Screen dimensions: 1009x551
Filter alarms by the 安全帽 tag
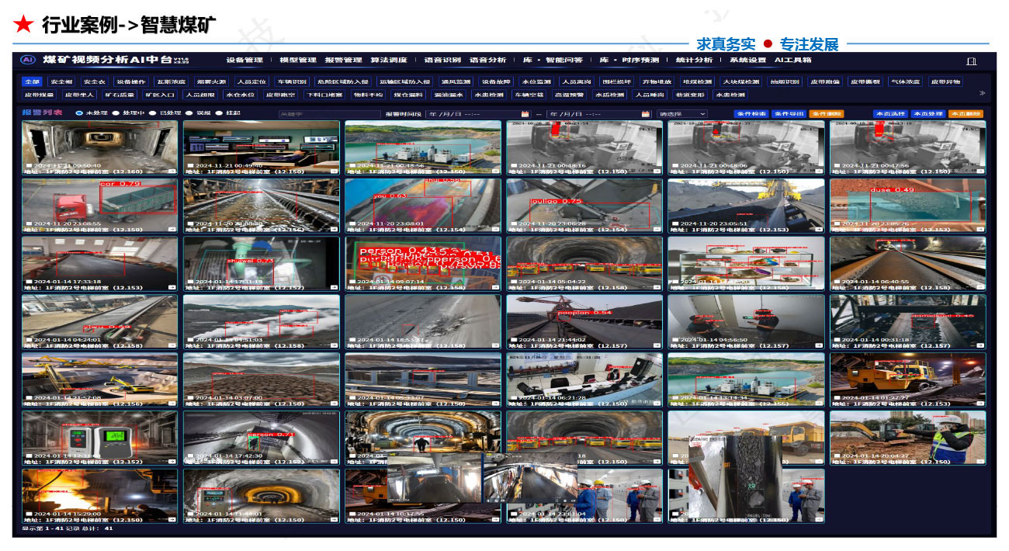coord(61,81)
